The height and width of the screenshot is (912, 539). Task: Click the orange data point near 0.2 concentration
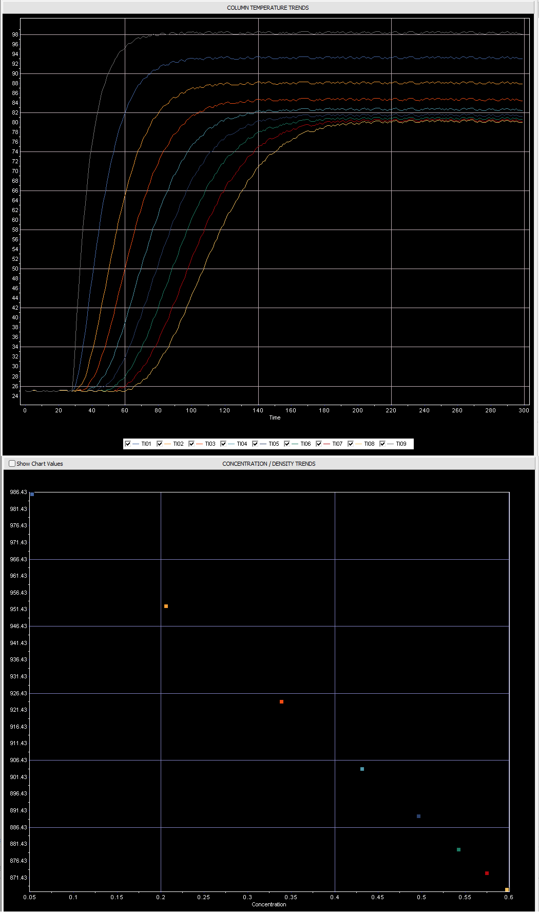[166, 606]
